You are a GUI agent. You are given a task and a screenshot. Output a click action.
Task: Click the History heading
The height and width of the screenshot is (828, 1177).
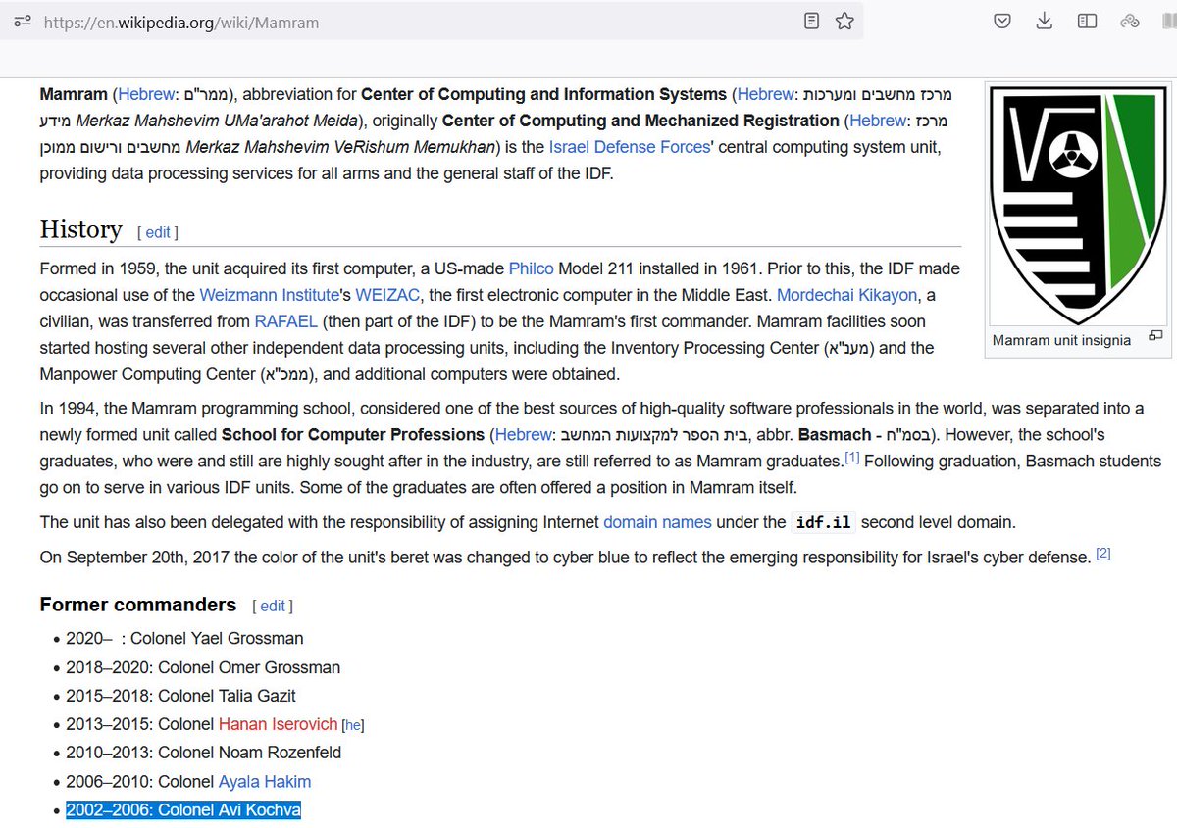tap(80, 229)
